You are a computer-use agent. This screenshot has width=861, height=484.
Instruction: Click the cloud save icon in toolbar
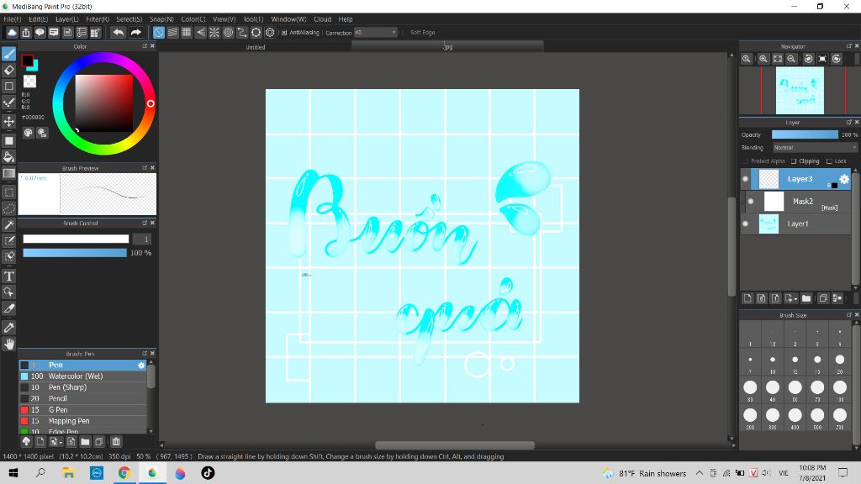12,33
